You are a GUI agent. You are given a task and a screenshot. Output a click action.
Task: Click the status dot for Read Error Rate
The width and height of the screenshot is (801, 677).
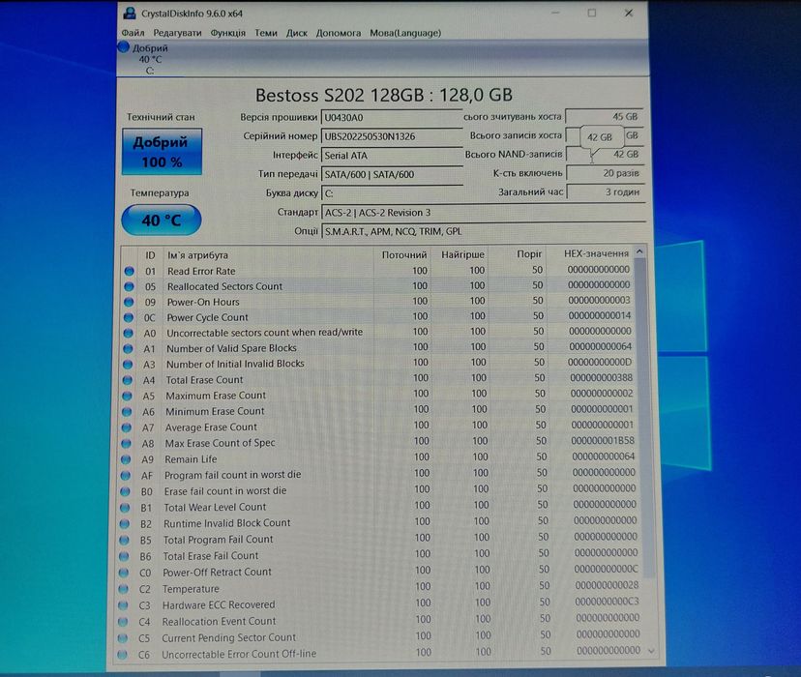129,271
